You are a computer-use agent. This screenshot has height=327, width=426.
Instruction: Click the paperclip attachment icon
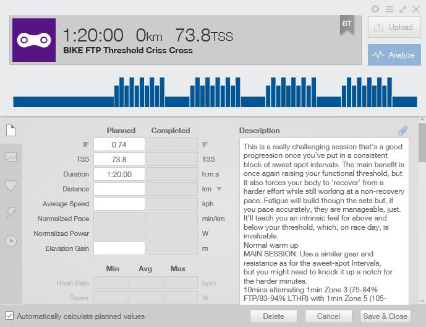[x=403, y=131]
